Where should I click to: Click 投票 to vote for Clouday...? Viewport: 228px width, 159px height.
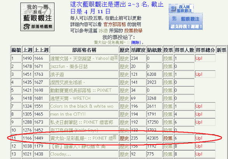coord(168,154)
